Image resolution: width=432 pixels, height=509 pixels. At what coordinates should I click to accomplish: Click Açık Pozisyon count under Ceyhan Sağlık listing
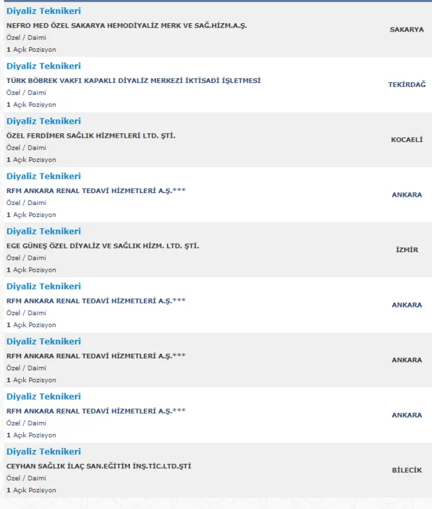click(31, 490)
